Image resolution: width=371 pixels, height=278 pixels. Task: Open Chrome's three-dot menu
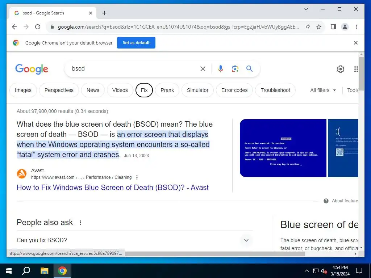click(357, 27)
